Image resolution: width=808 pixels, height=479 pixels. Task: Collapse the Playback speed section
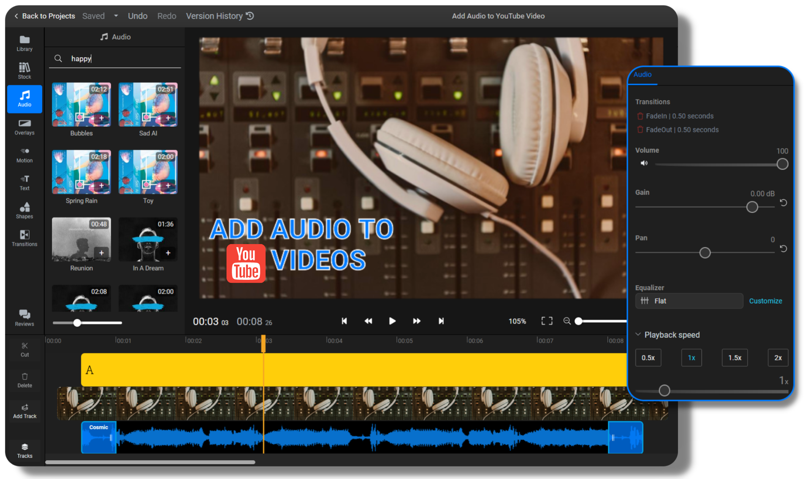(638, 335)
